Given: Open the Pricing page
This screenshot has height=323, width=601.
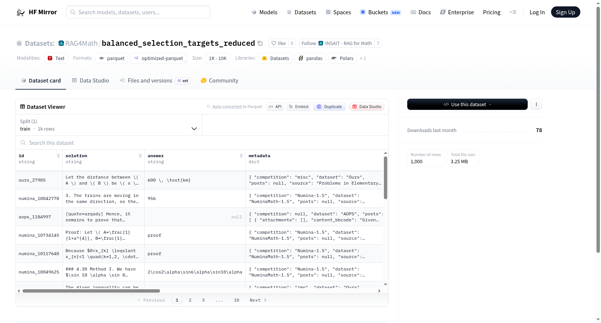Looking at the screenshot, I should pos(491,12).
